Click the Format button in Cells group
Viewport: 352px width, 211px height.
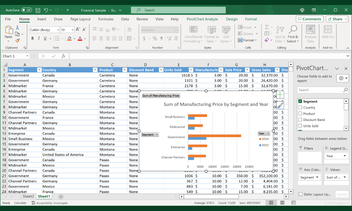click(x=248, y=40)
